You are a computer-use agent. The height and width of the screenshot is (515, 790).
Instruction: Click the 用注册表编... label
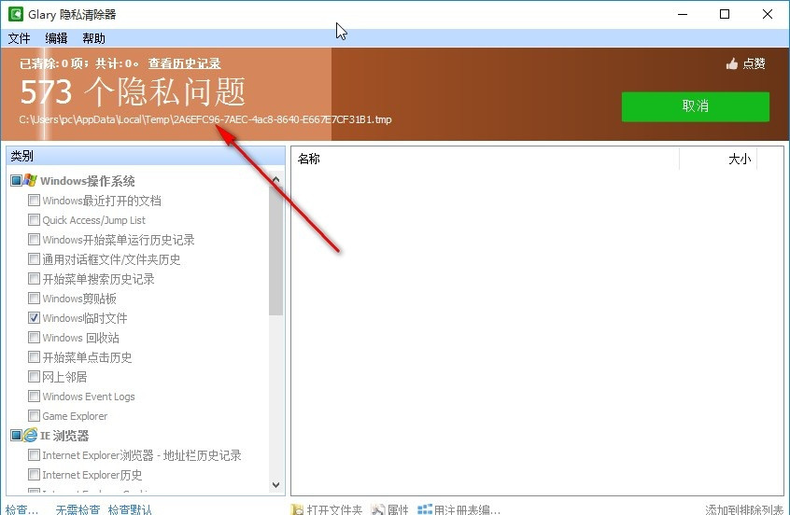coord(467,509)
